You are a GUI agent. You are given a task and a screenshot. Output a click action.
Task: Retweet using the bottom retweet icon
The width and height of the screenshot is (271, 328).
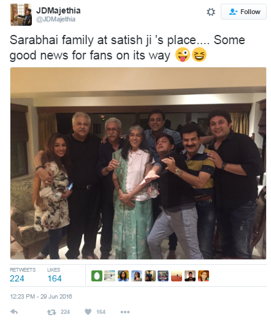[x=52, y=312]
